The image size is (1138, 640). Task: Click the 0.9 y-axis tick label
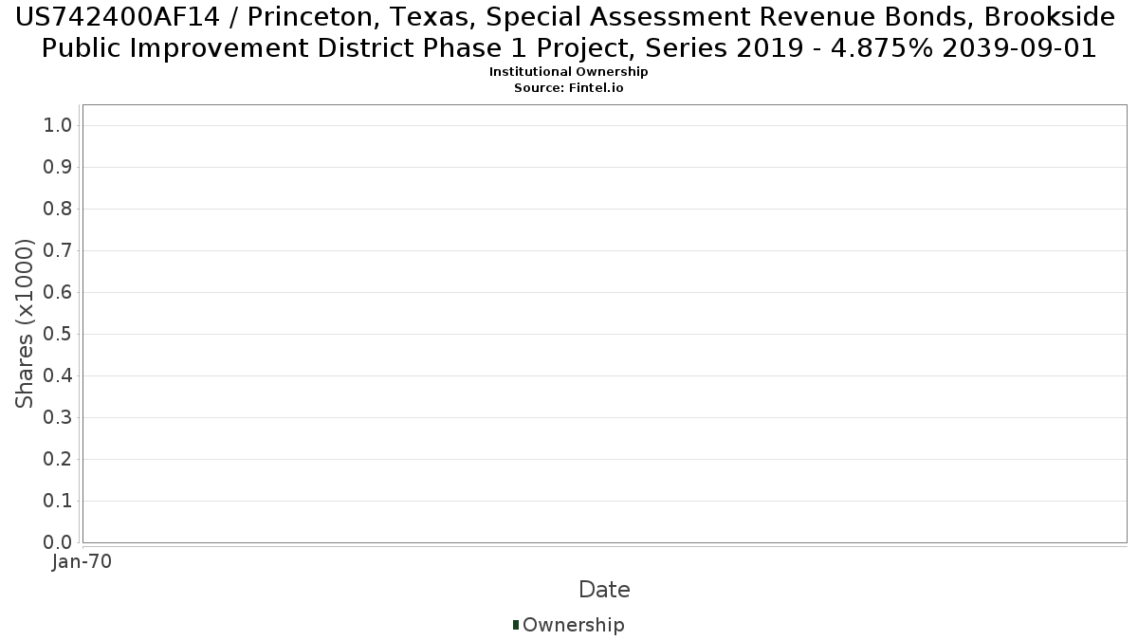(x=58, y=168)
